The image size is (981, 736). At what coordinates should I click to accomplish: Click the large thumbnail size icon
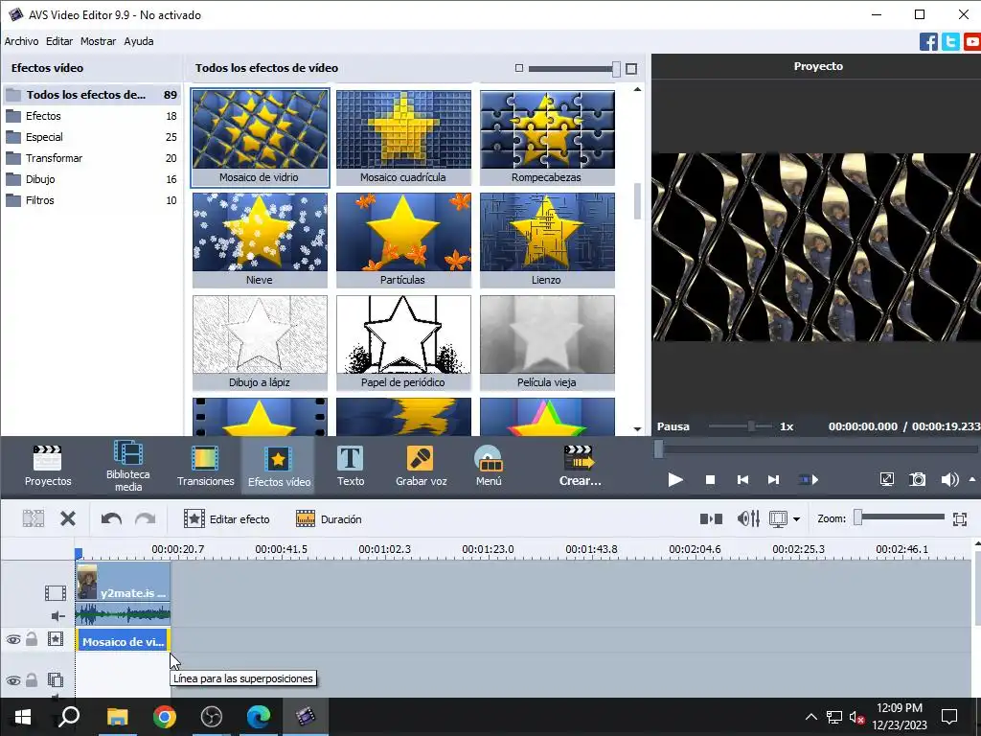631,68
